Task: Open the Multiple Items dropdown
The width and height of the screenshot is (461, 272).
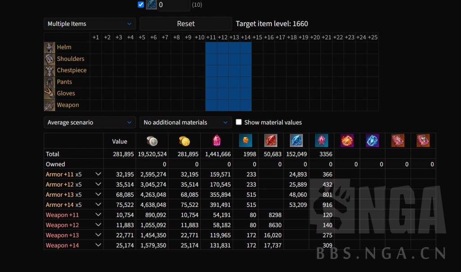Action: tap(90, 24)
